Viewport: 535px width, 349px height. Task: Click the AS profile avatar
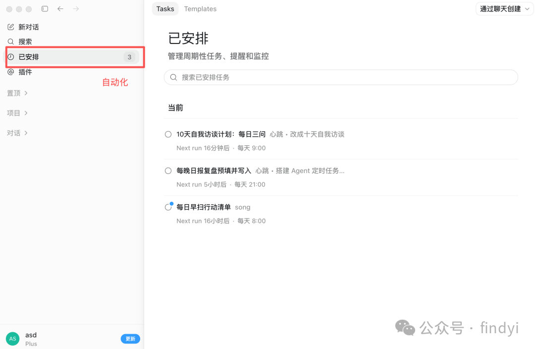pyautogui.click(x=12, y=339)
